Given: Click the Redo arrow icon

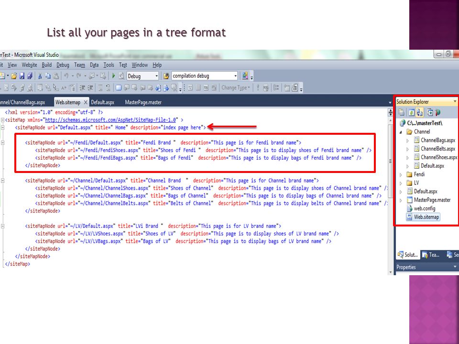Looking at the screenshot, I should coord(78,76).
